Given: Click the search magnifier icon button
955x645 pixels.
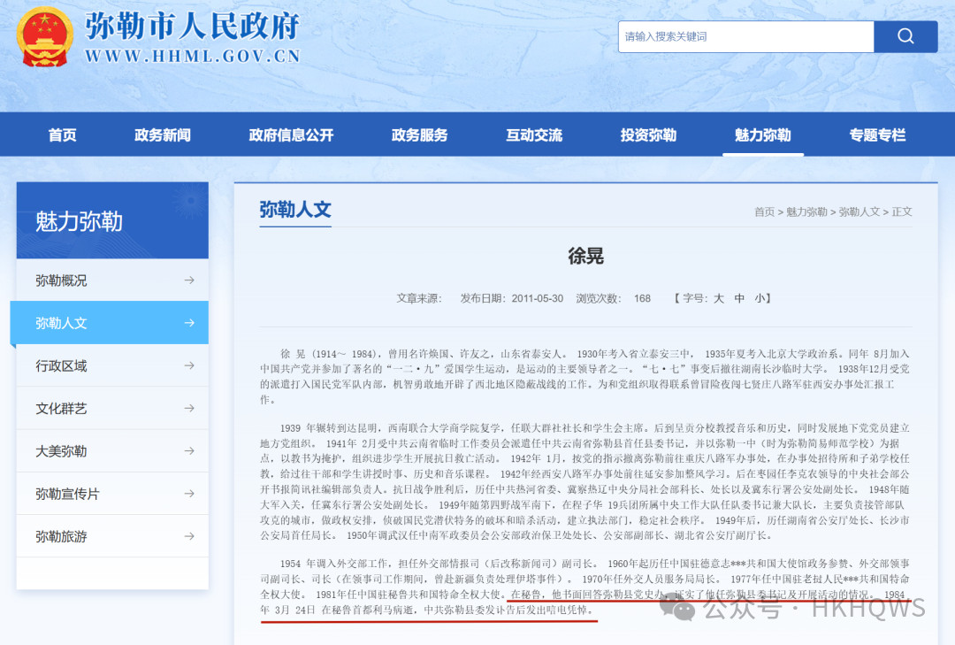Looking at the screenshot, I should [x=905, y=36].
